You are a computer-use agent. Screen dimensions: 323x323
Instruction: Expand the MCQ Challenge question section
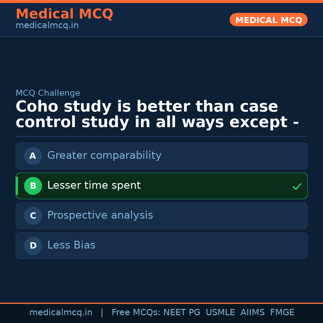tap(48, 93)
